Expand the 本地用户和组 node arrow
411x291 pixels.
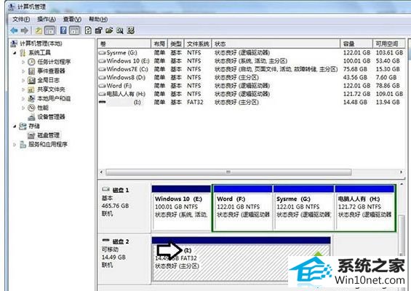coord(23,99)
